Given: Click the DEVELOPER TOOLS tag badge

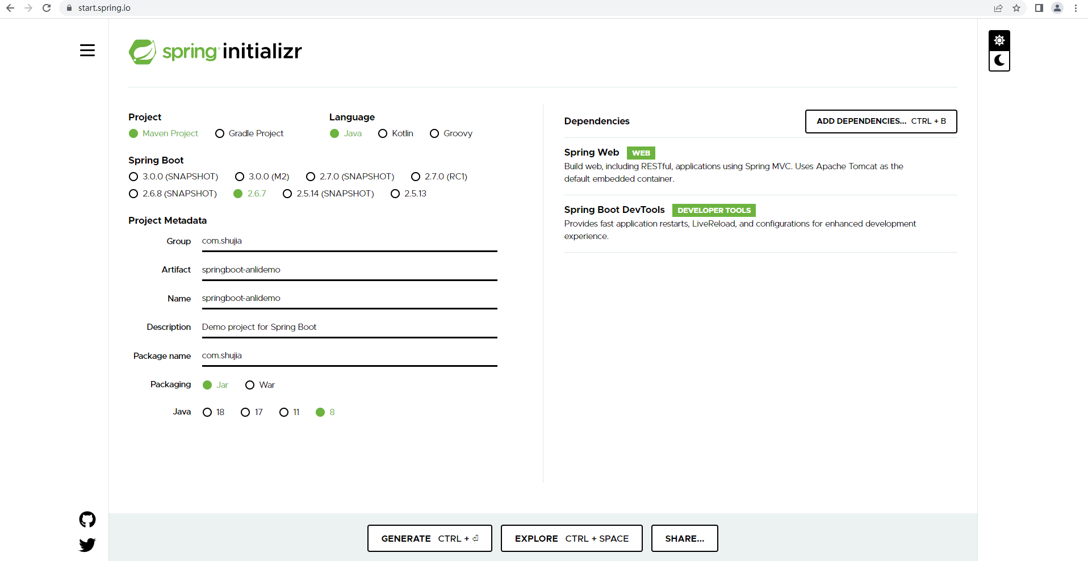Looking at the screenshot, I should pyautogui.click(x=714, y=211).
